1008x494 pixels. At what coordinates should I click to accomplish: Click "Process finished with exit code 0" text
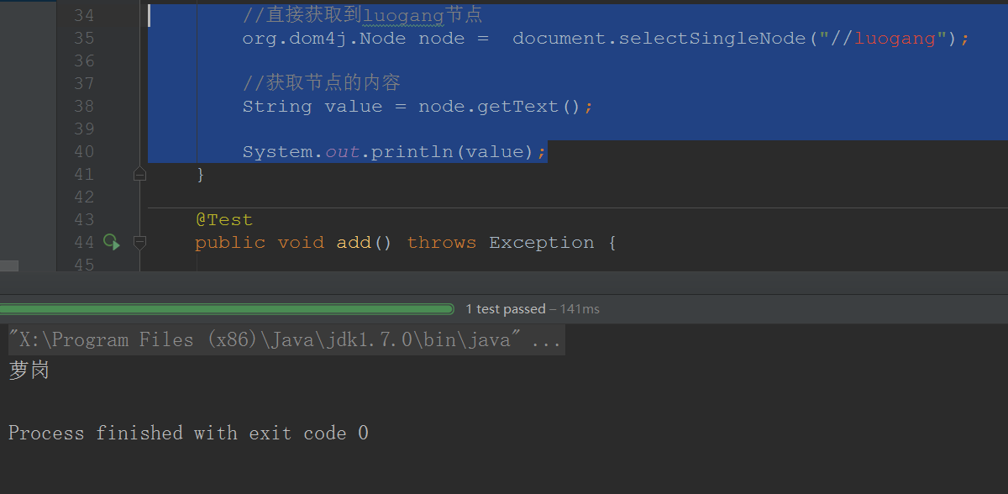tap(188, 433)
